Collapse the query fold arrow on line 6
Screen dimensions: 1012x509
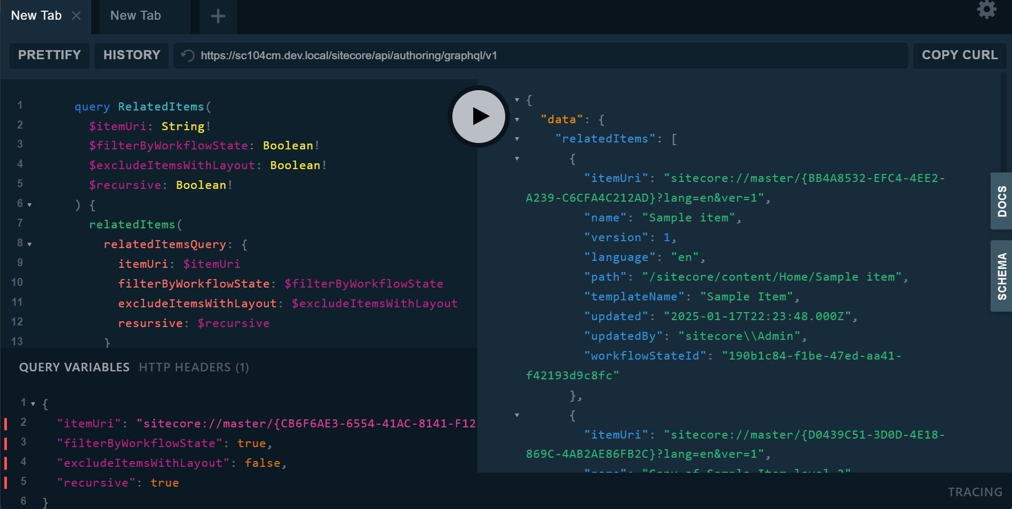(30, 205)
